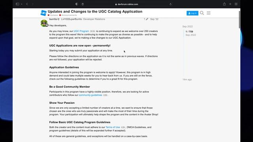Jump to 14m ago on the timeline
Viewport: 253px width, 142px height.
point(187,80)
